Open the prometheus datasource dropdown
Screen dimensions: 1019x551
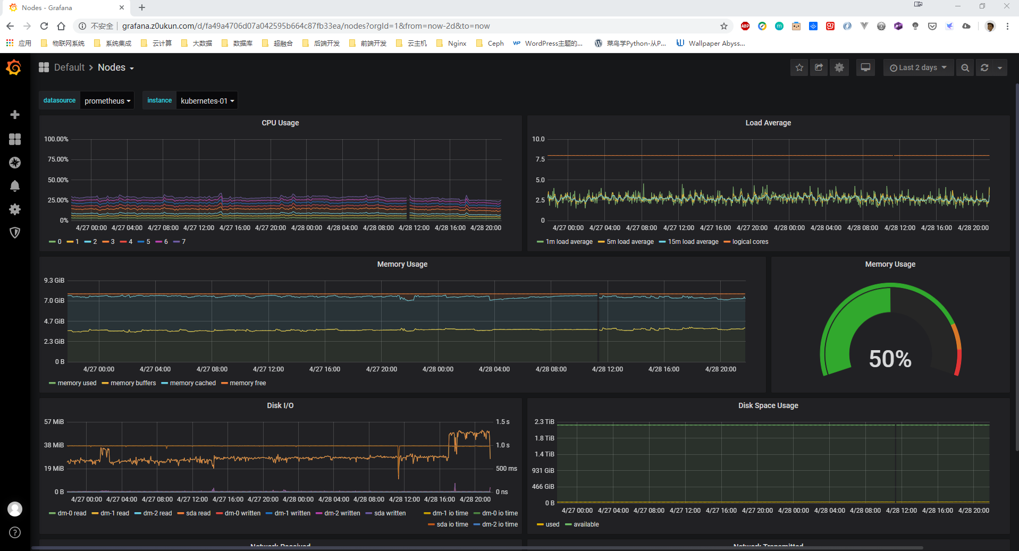click(107, 100)
